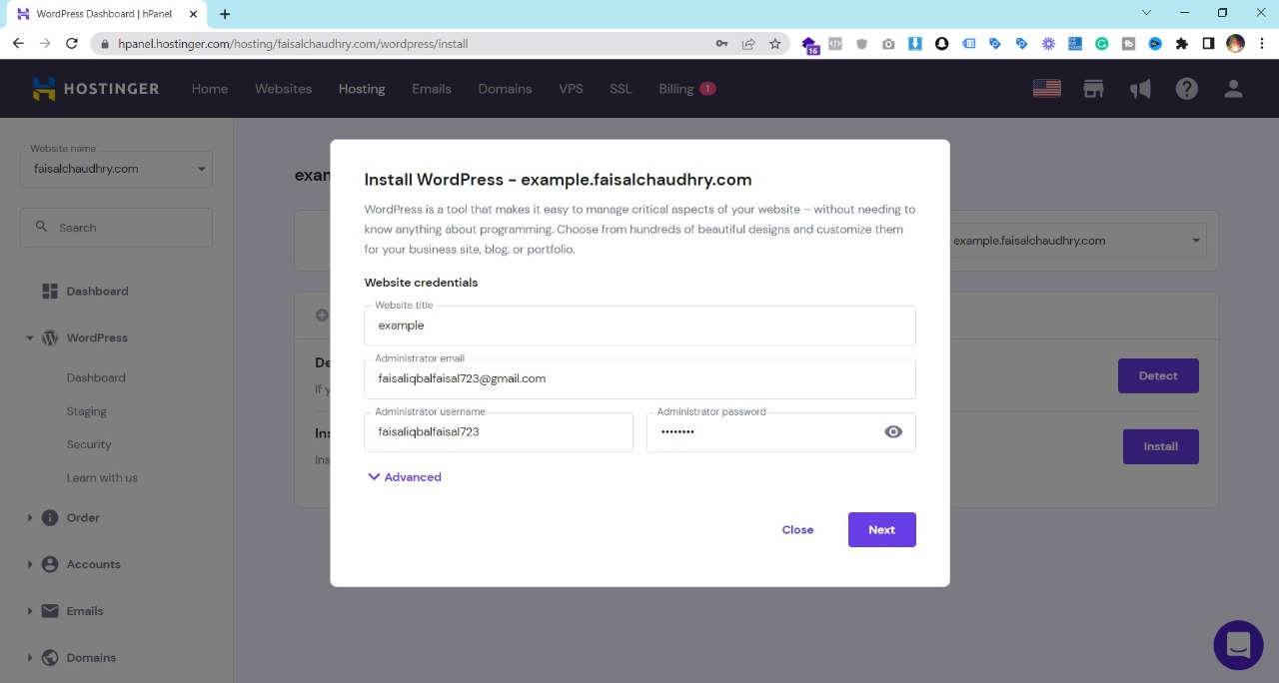Viewport: 1279px width, 683px height.
Task: Open the Domains top nav item
Action: point(505,89)
